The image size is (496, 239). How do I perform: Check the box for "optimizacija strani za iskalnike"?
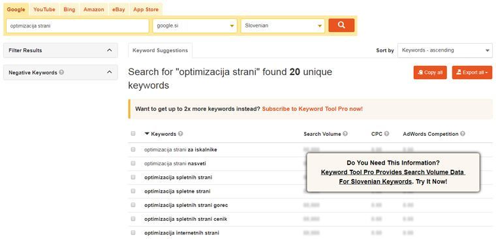click(133, 150)
